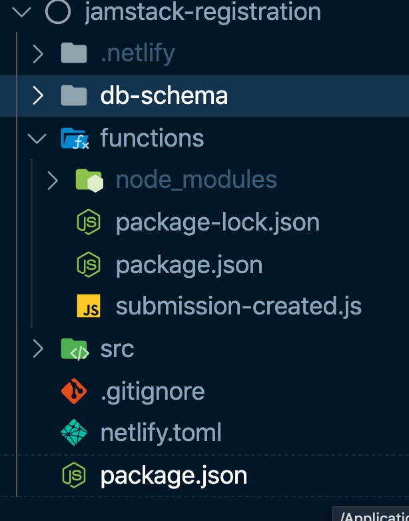The height and width of the screenshot is (521, 409).
Task: Open the netlify.toml file
Action: [x=161, y=433]
